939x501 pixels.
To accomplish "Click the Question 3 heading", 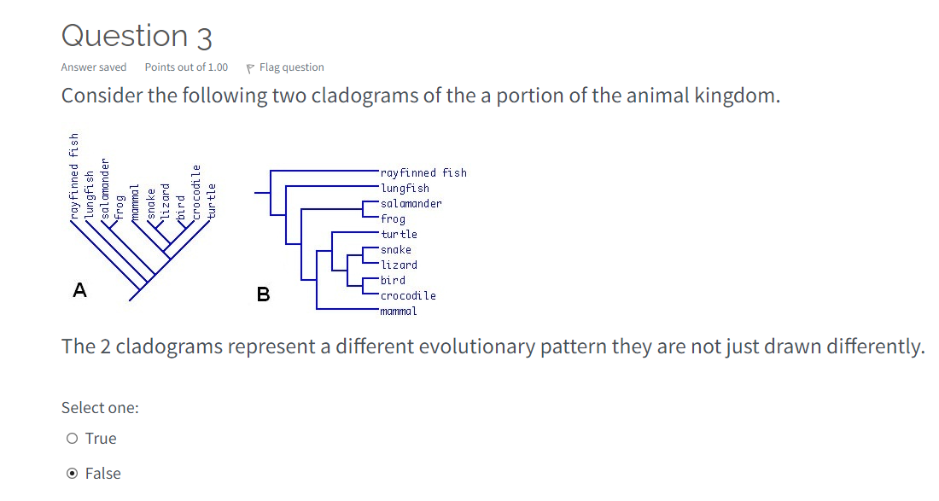I will click(x=137, y=36).
